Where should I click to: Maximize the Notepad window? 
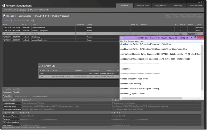[x=195, y=37]
